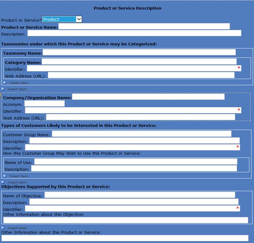Click Insert item icon above Company/Organization section
The width and height of the screenshot is (254, 243).
tap(3, 89)
